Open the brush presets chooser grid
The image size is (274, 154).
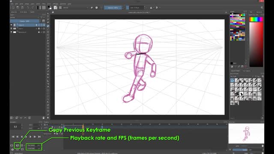[x=60, y=8]
